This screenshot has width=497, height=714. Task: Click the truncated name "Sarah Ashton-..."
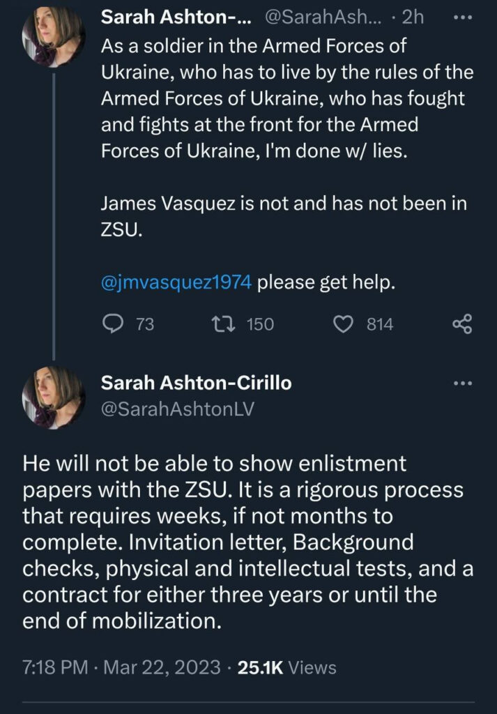pos(178,17)
